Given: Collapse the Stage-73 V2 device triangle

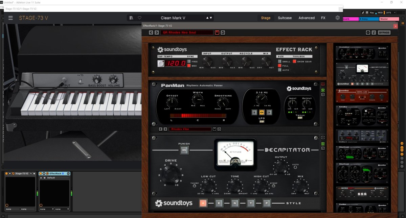Looking at the screenshot, I should point(10,173).
